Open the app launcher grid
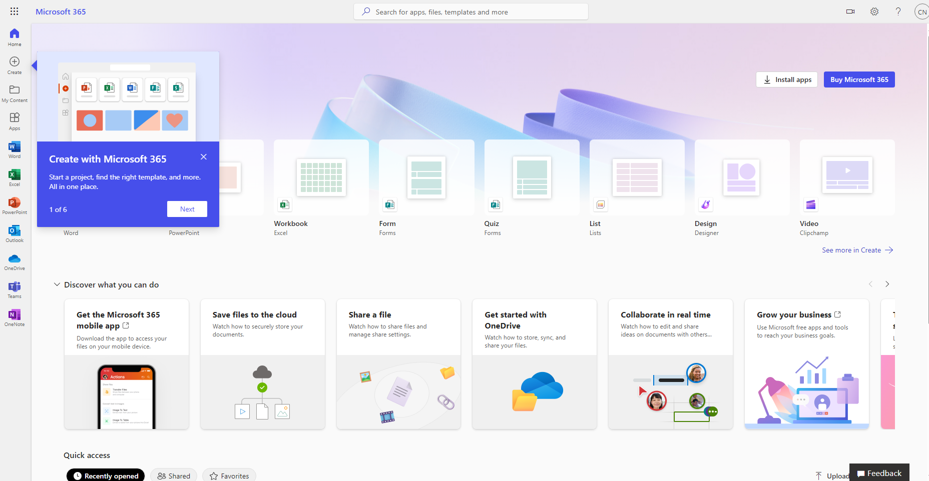Screen dimensions: 929x481 pos(14,11)
